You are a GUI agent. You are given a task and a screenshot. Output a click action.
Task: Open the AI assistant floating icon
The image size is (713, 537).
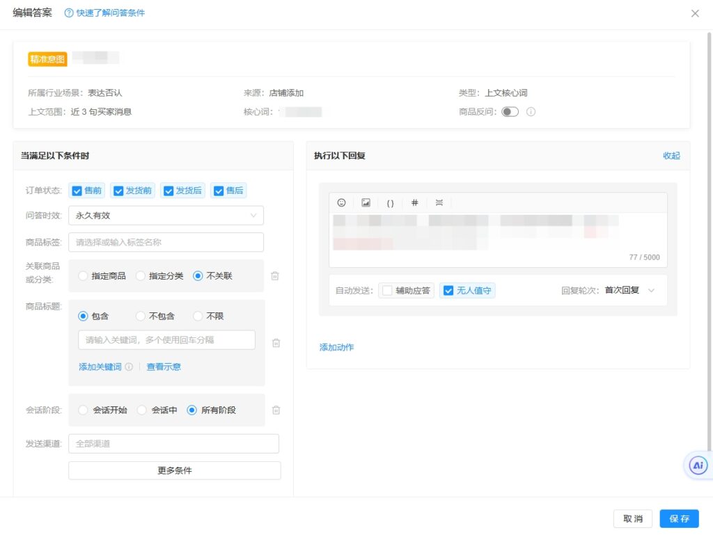(x=698, y=465)
